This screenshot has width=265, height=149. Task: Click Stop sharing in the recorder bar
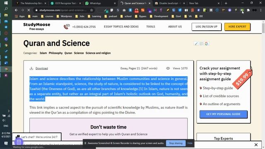[176, 143]
